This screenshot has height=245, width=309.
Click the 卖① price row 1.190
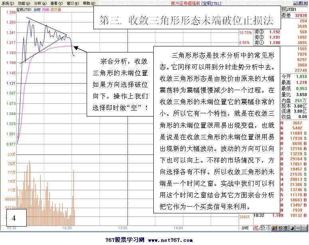click(x=274, y=42)
